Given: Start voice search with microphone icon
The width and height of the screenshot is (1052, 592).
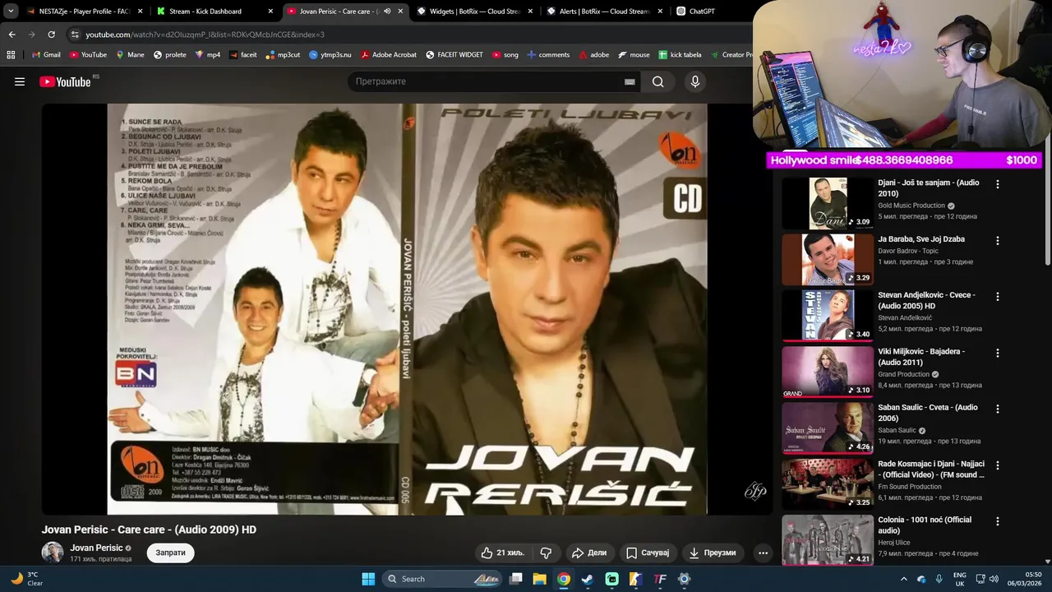Looking at the screenshot, I should pos(695,81).
